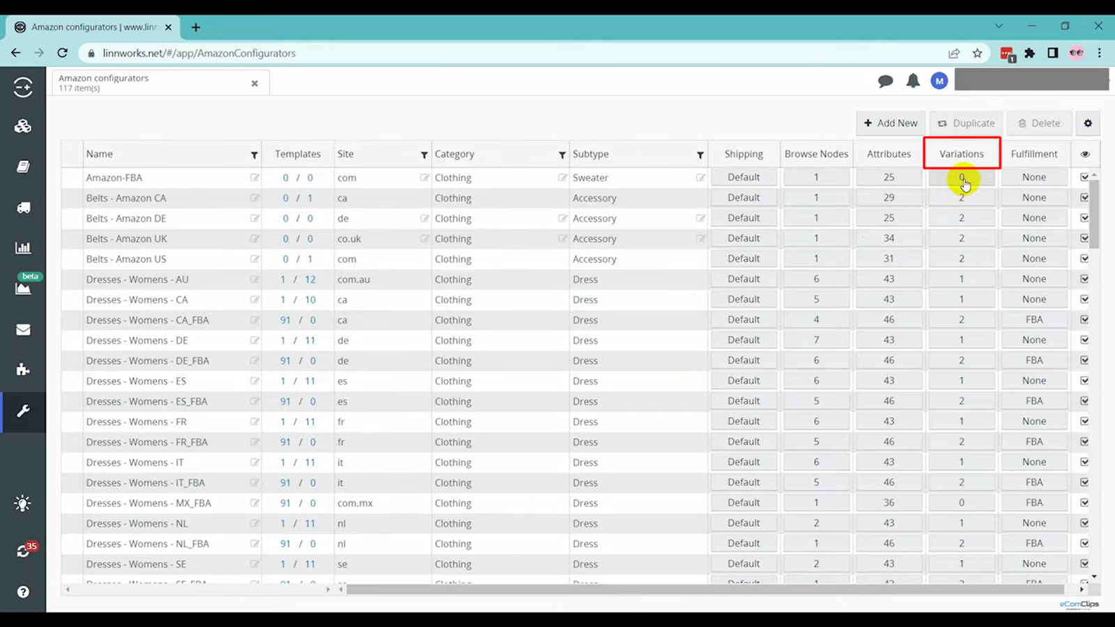Open the chat speech bubble icon

[886, 81]
